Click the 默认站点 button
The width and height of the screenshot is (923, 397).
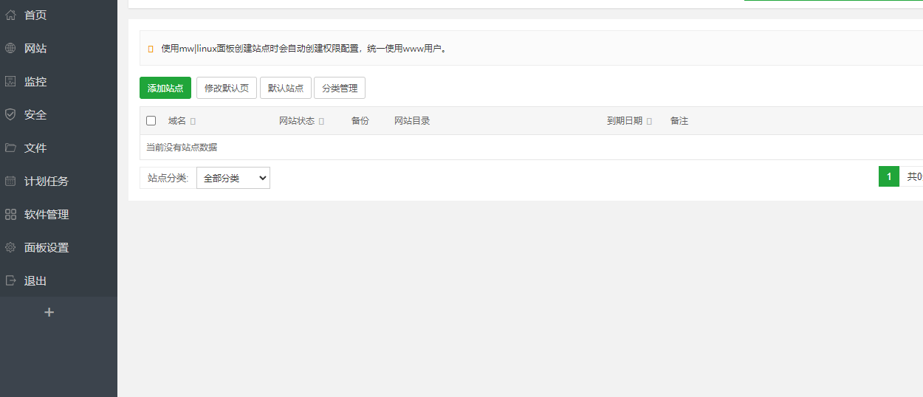click(286, 88)
